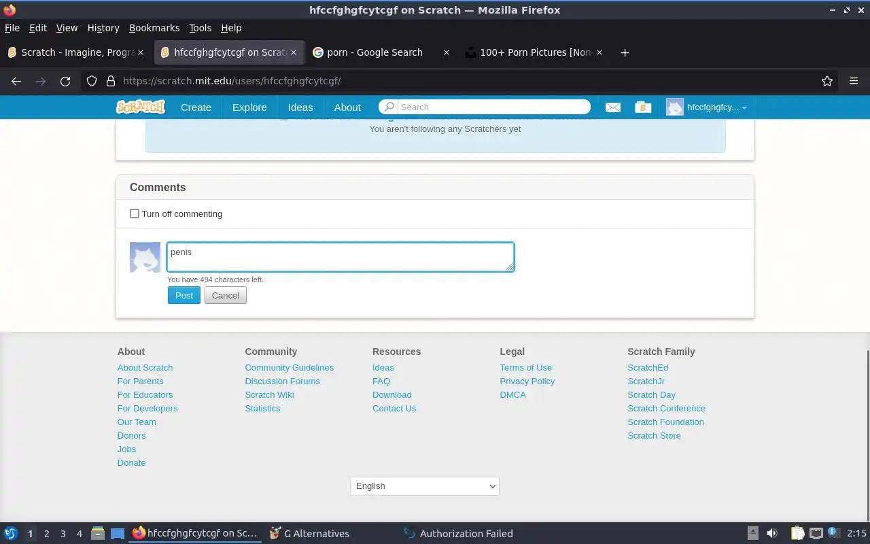This screenshot has width=870, height=544.
Task: Click the network tray icon
Action: click(816, 533)
